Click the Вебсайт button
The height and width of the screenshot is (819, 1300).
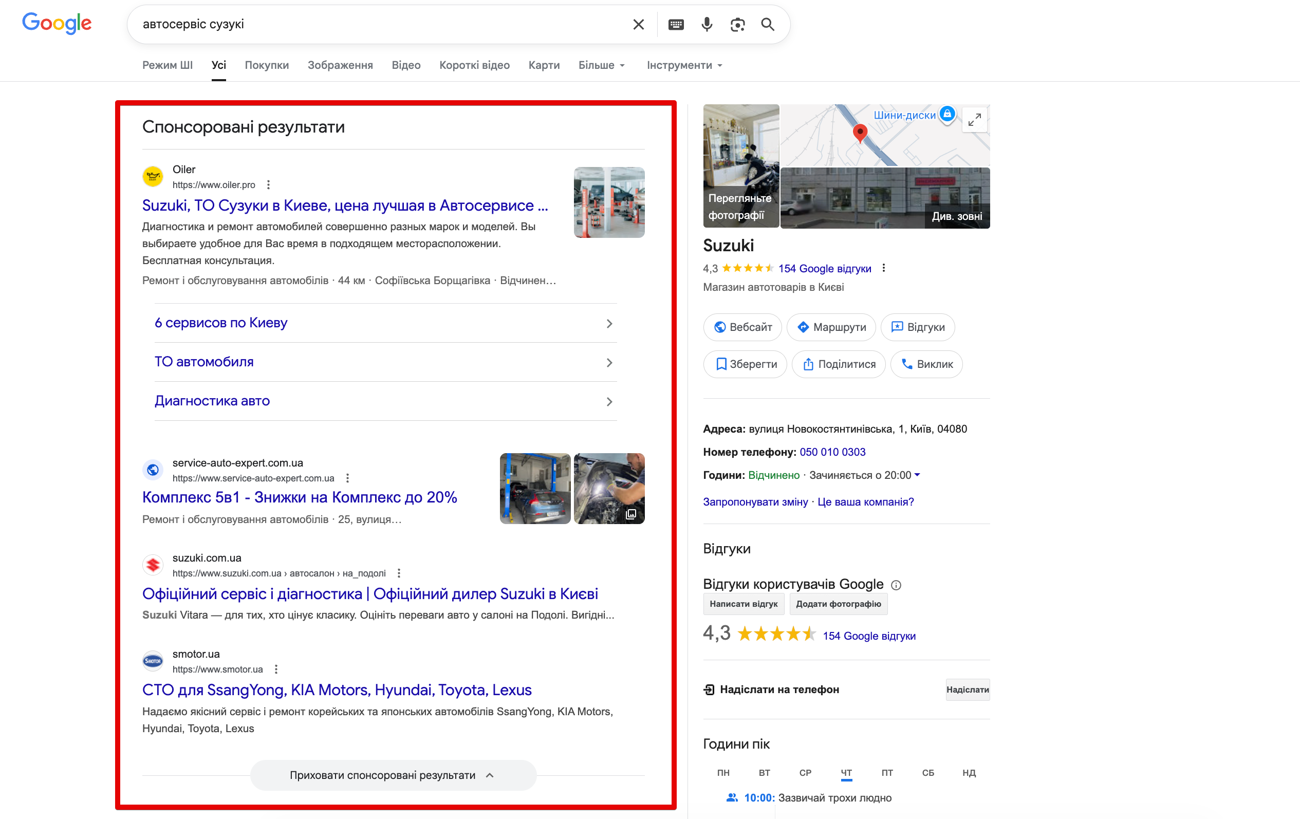[x=742, y=327]
